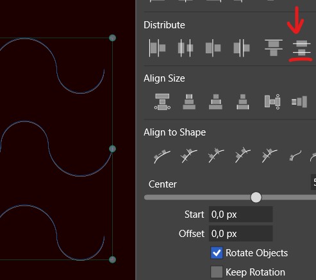Click the Distribute icon left of the underlined one
The width and height of the screenshot is (316, 280).
(x=274, y=48)
